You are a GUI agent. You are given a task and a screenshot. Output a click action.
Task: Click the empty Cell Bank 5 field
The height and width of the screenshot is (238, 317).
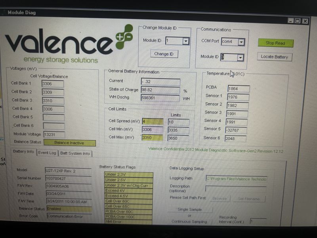pos(54,117)
